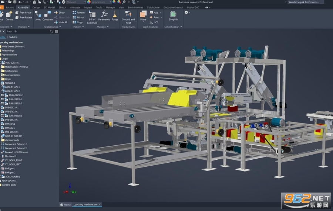Switch to the 3D Model ribbon tab
The height and width of the screenshot is (211, 333).
(49, 7)
